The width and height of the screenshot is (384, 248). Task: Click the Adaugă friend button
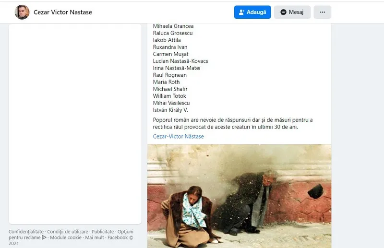tap(252, 12)
